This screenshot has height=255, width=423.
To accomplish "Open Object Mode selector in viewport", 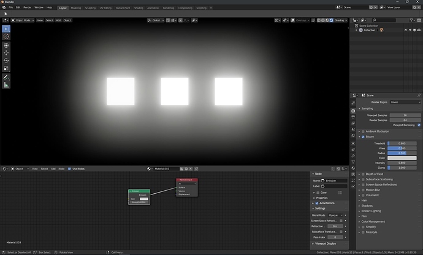I will 23,20.
